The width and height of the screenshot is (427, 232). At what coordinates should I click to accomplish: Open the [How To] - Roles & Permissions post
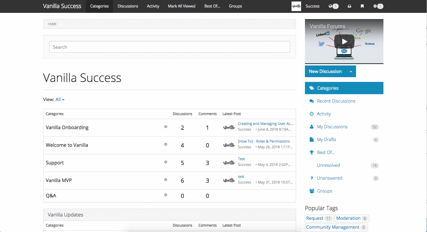tap(264, 141)
